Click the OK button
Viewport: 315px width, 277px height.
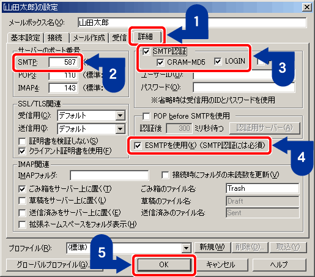[165, 265]
